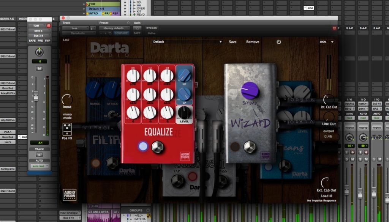
Task: Click the -4.1 level value field
Action: click(x=40, y=143)
